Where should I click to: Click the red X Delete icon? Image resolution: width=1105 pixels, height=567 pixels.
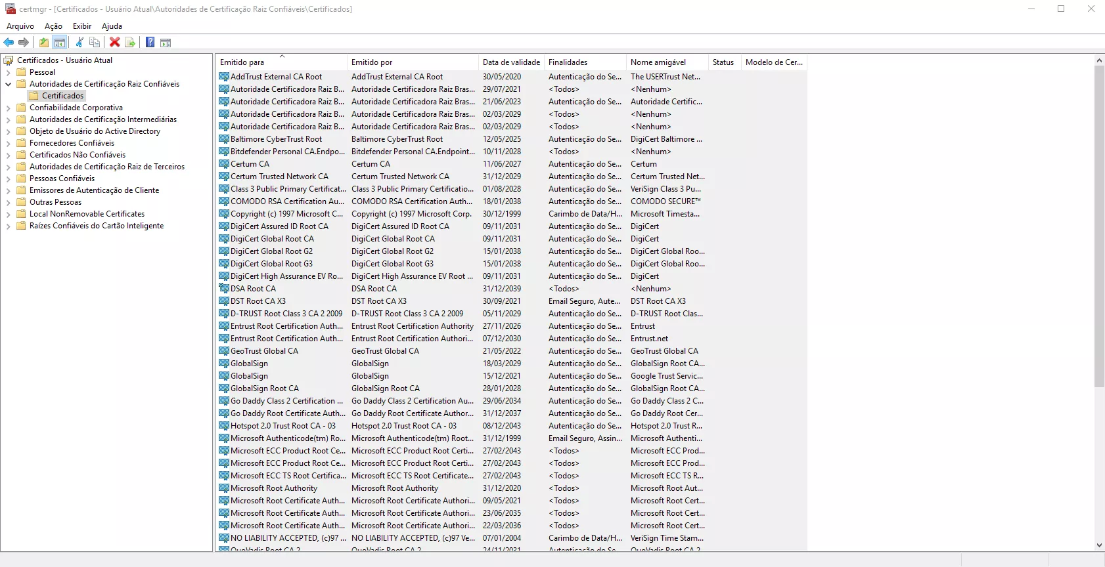pos(115,43)
